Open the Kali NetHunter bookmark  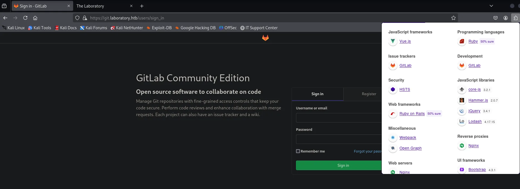point(127,28)
